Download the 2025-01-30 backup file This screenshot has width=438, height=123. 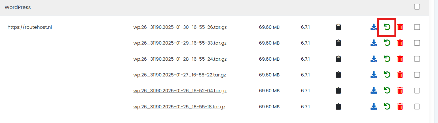(374, 27)
